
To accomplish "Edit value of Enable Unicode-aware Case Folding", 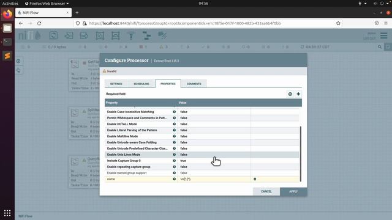I will pyautogui.click(x=214, y=142).
